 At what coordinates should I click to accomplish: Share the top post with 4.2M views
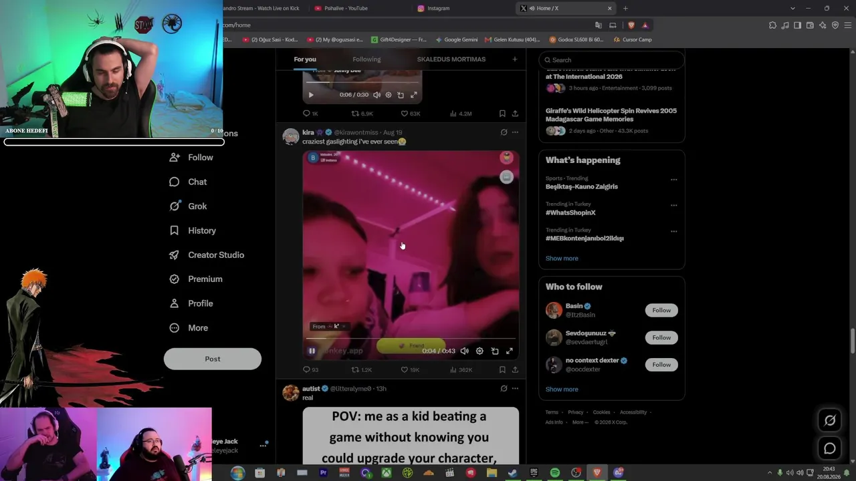tap(515, 114)
